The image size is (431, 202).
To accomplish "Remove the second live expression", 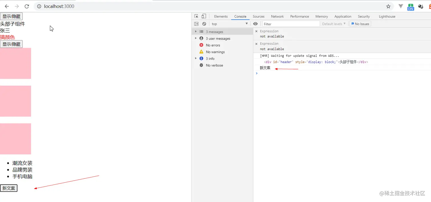I will [x=256, y=44].
